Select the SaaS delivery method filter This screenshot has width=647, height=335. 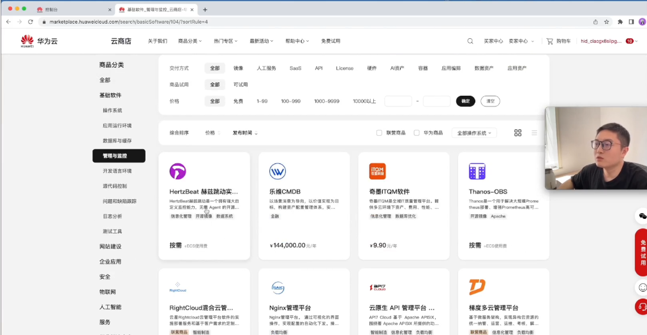coord(295,68)
